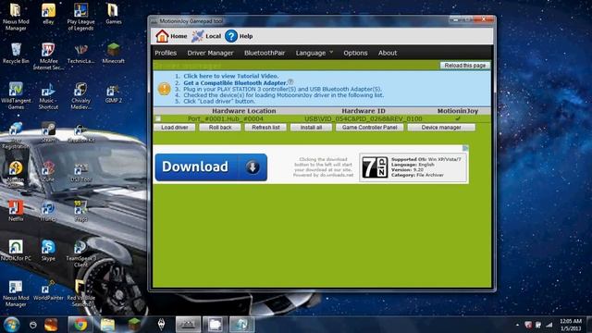
Task: Tick the Port_#0001.Hub_#0004 device checkbox
Action: pos(158,118)
